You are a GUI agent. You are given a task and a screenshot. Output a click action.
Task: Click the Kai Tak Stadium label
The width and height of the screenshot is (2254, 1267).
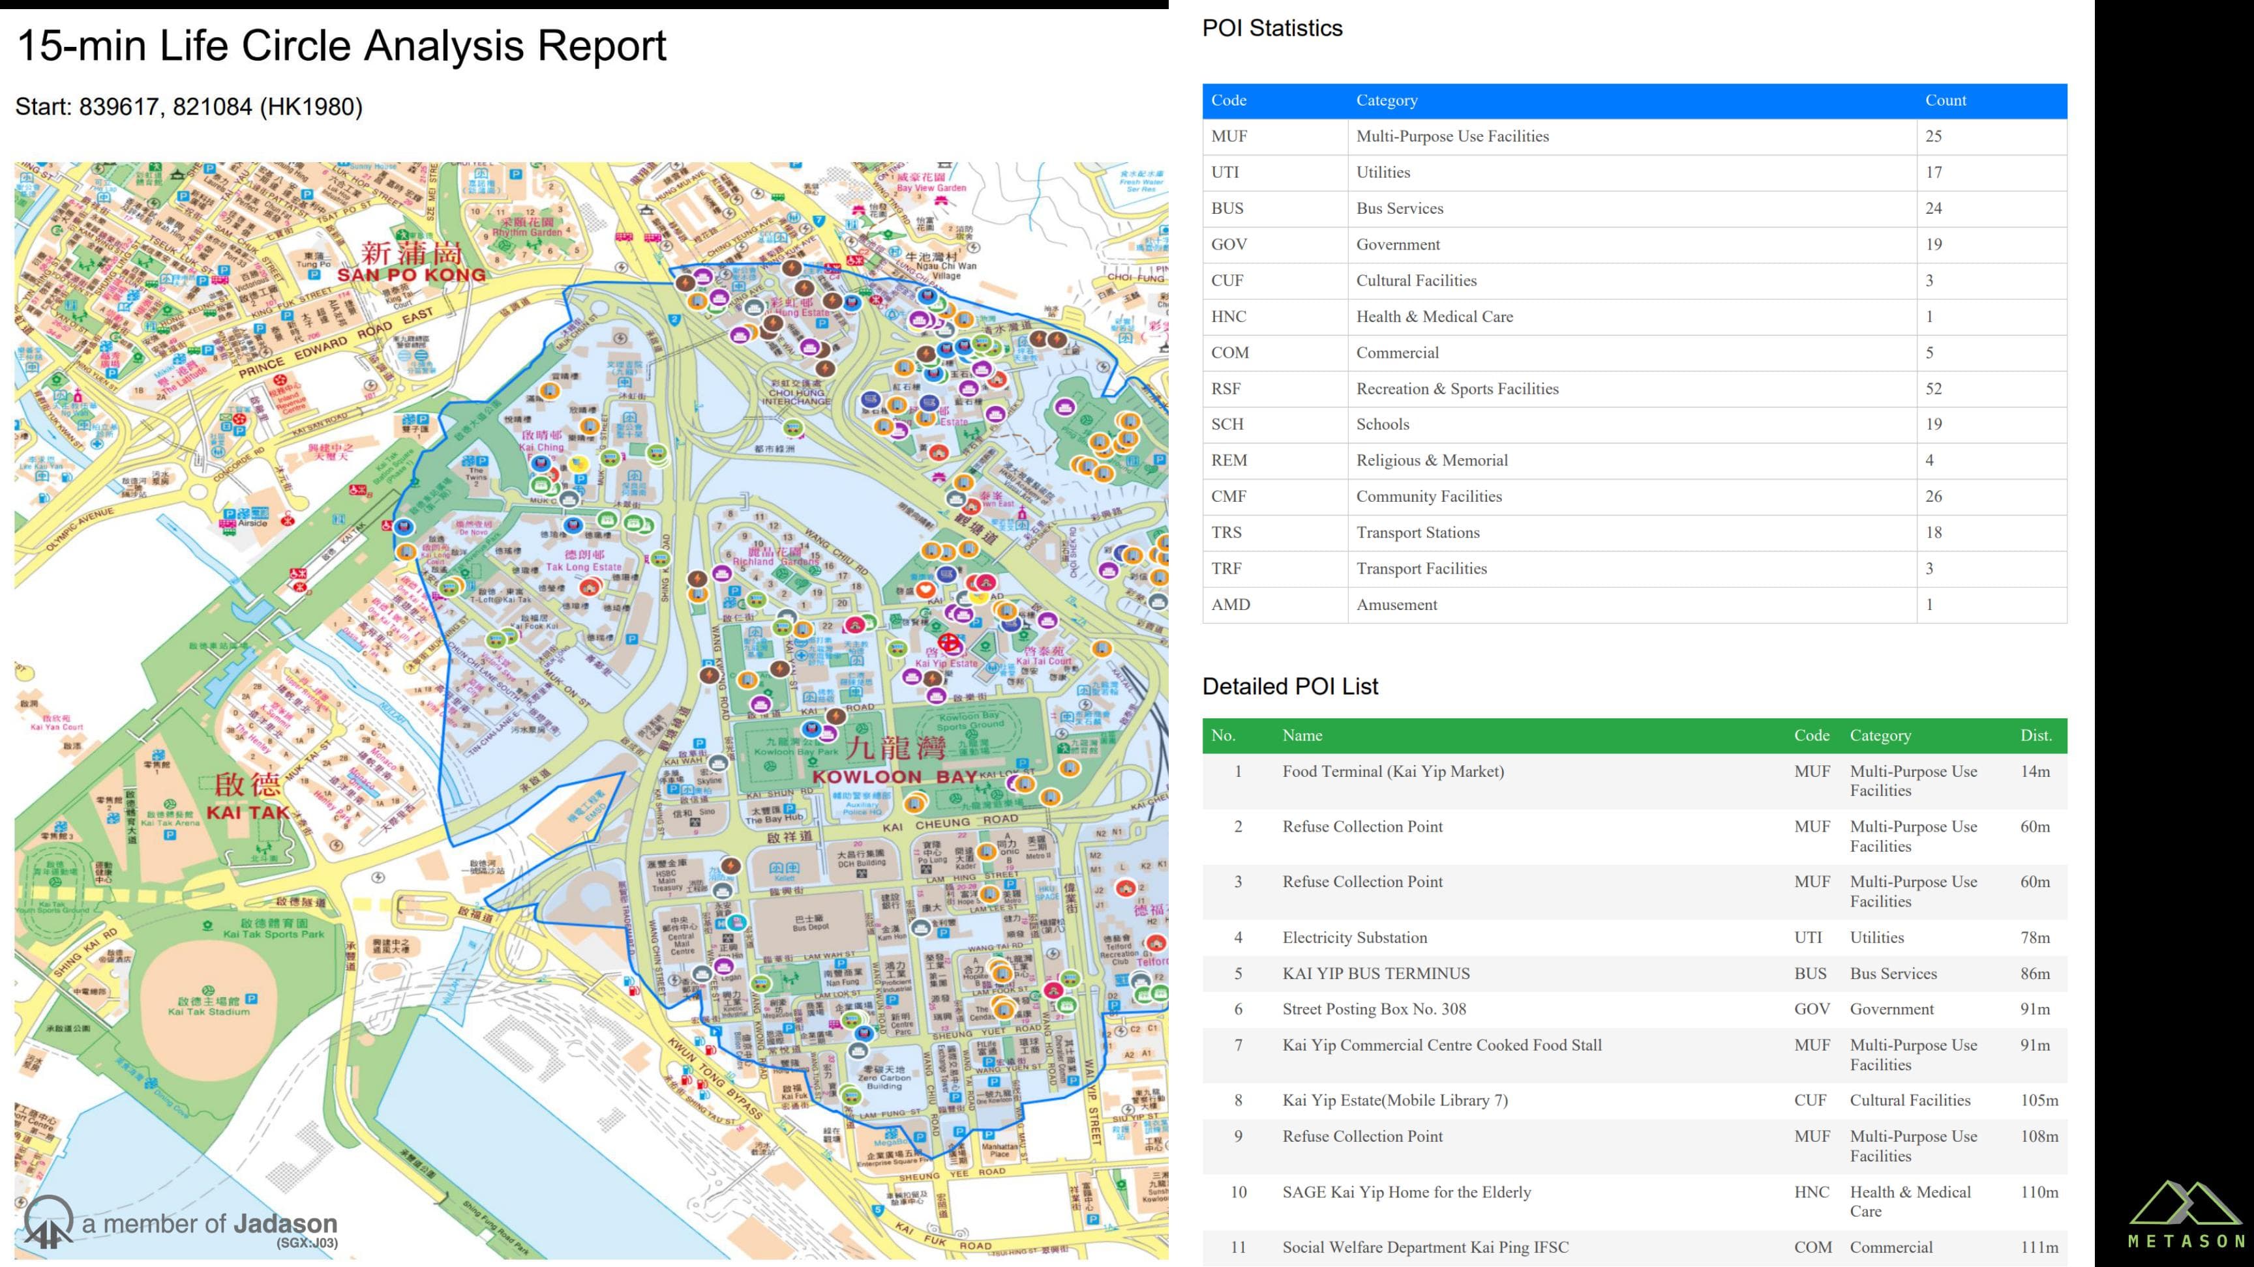pos(209,1012)
